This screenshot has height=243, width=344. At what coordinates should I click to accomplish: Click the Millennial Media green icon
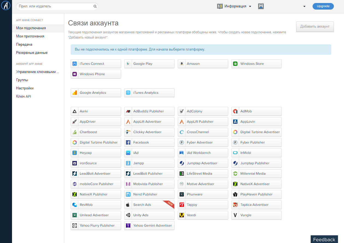coord(235,174)
